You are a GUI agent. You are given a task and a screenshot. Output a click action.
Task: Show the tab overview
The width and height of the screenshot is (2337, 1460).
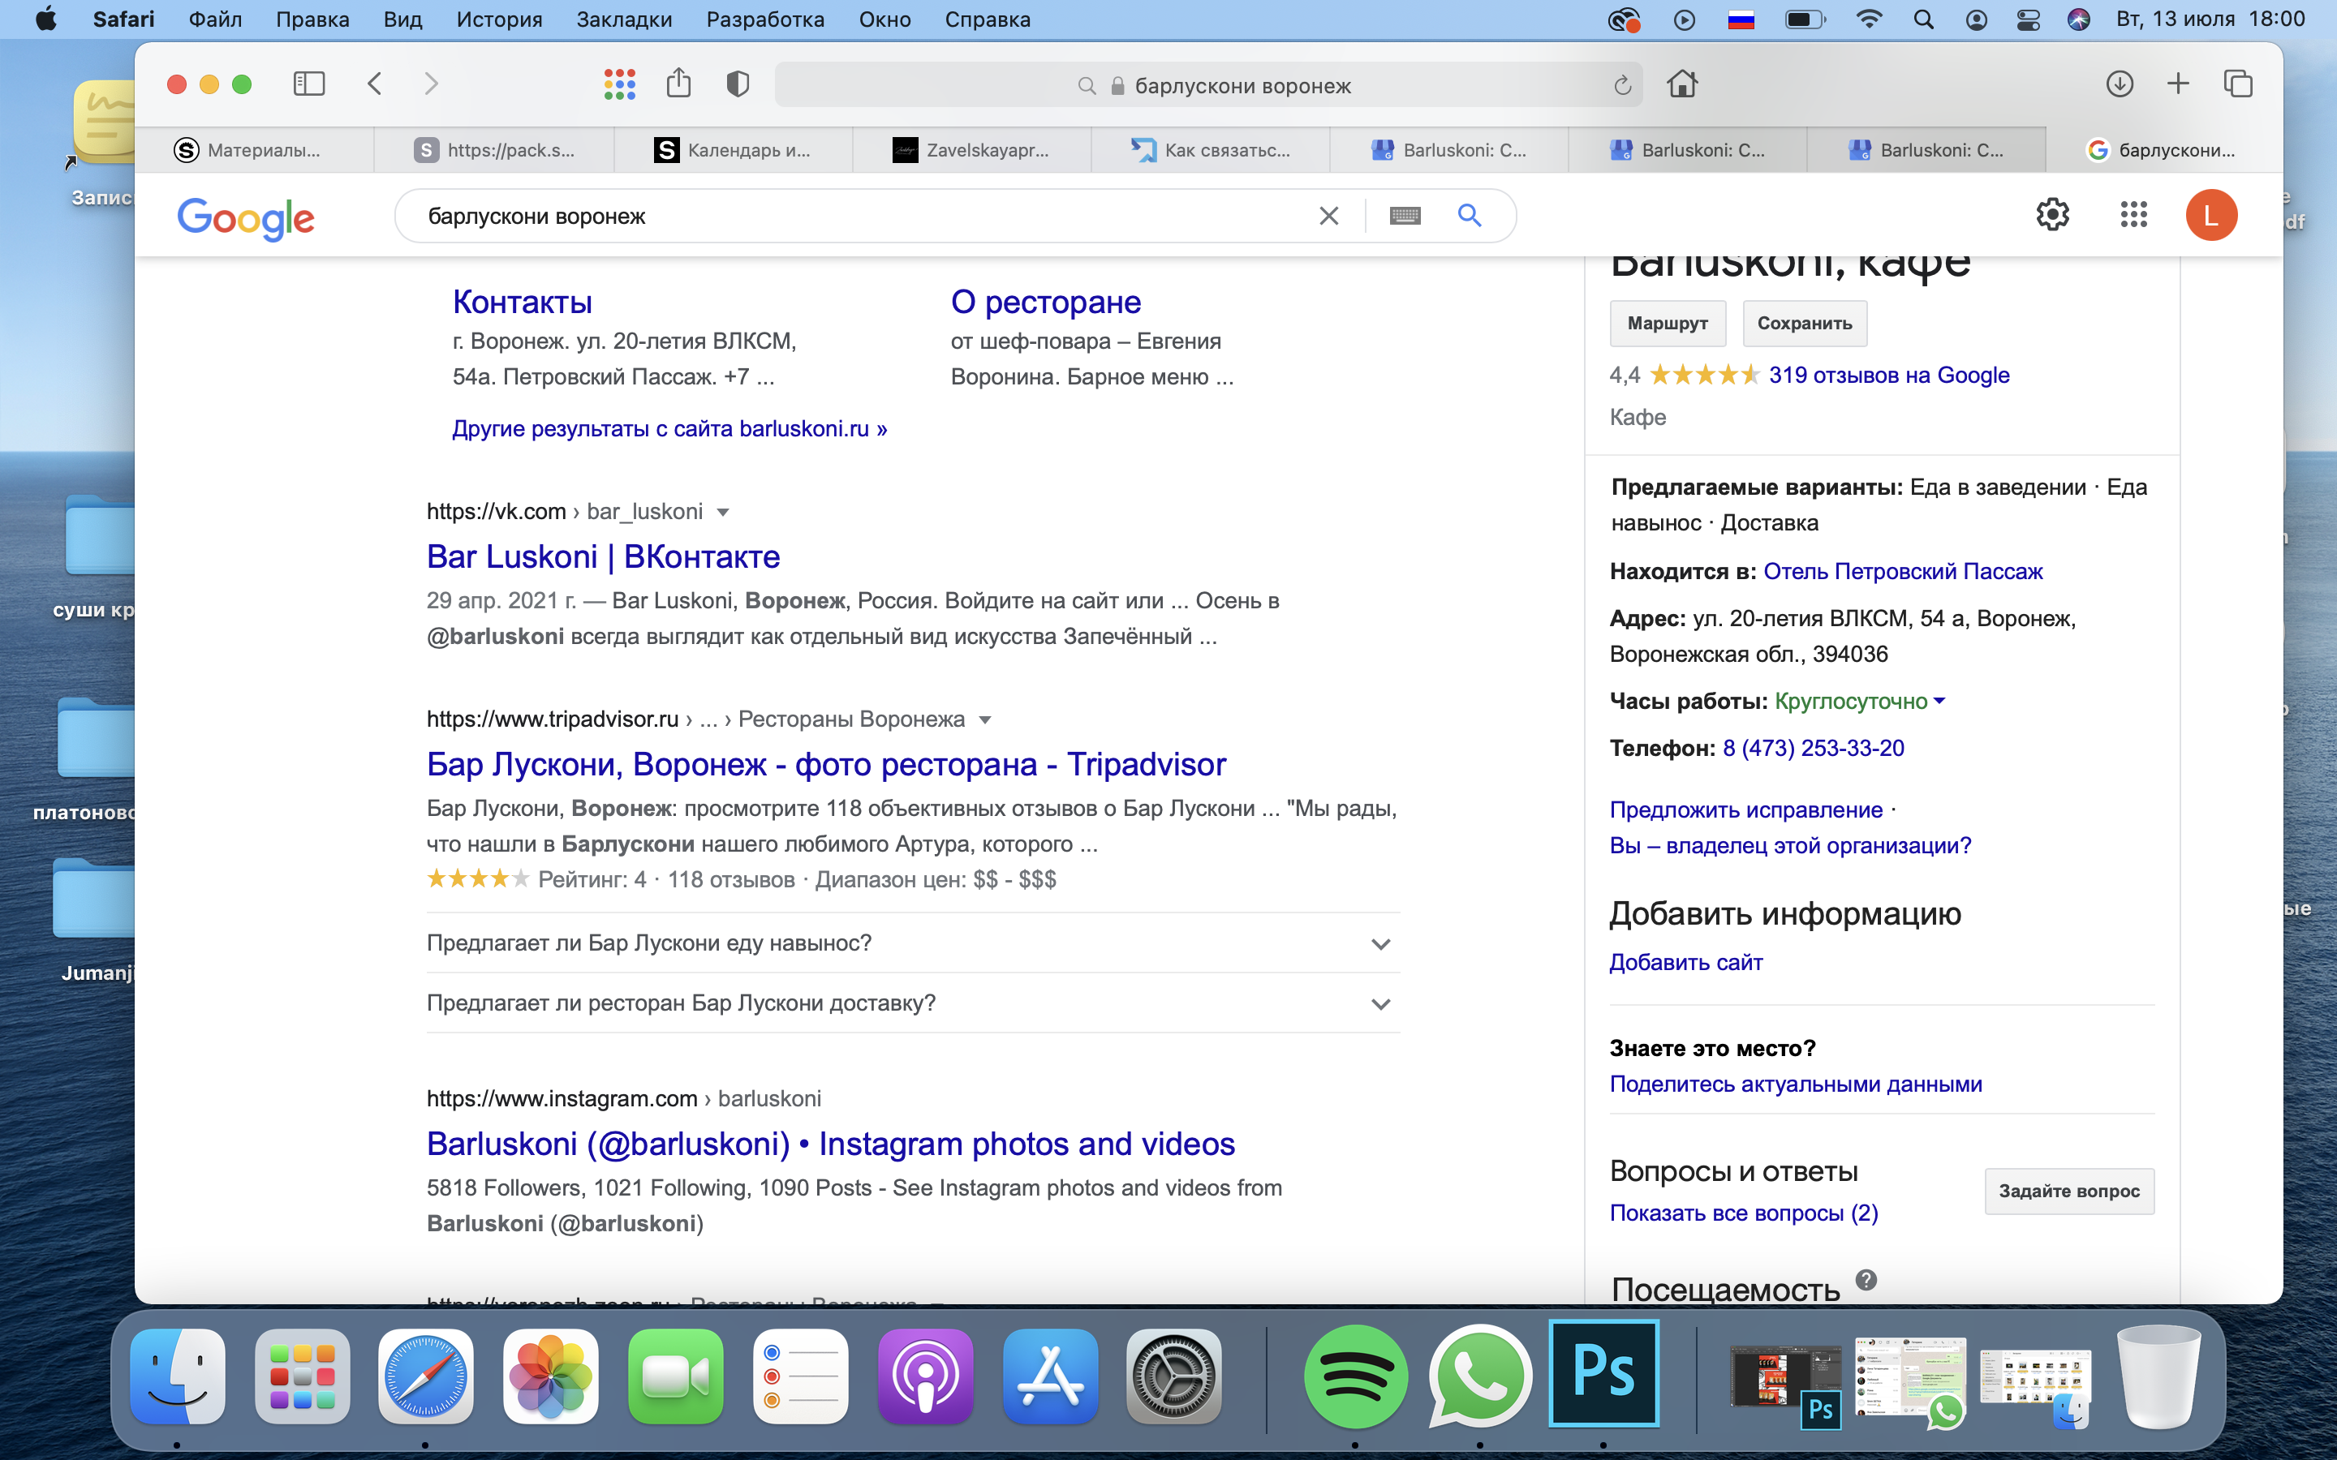[2237, 84]
